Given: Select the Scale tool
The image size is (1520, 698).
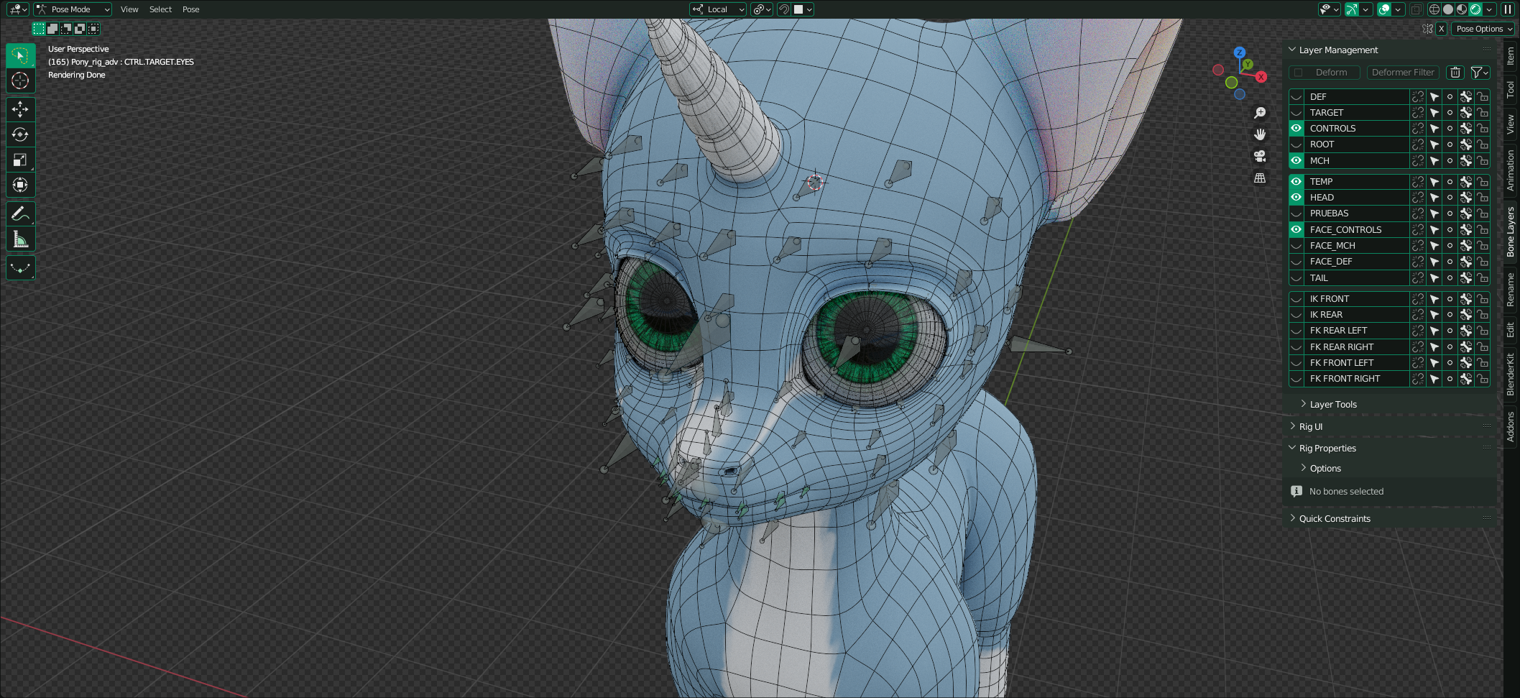Looking at the screenshot, I should pyautogui.click(x=20, y=160).
